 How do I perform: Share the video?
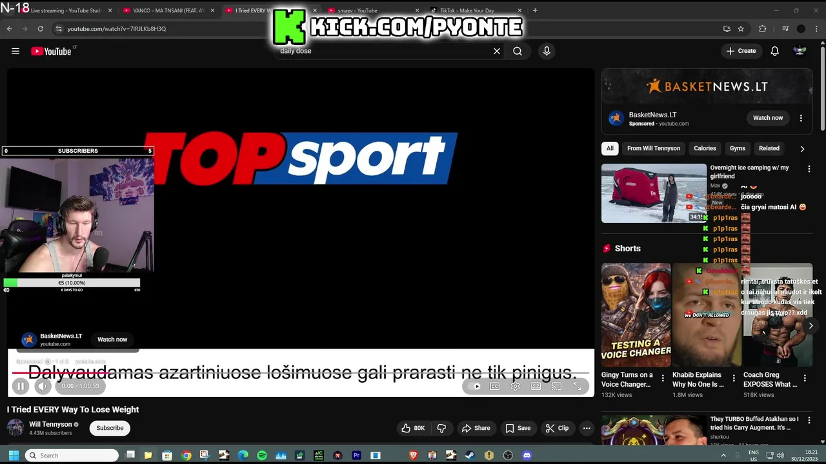476,428
